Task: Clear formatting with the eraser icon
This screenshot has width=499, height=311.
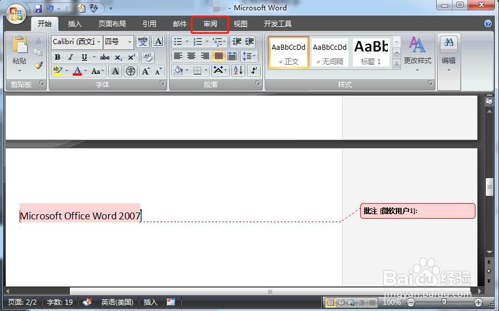Action: 147,57
